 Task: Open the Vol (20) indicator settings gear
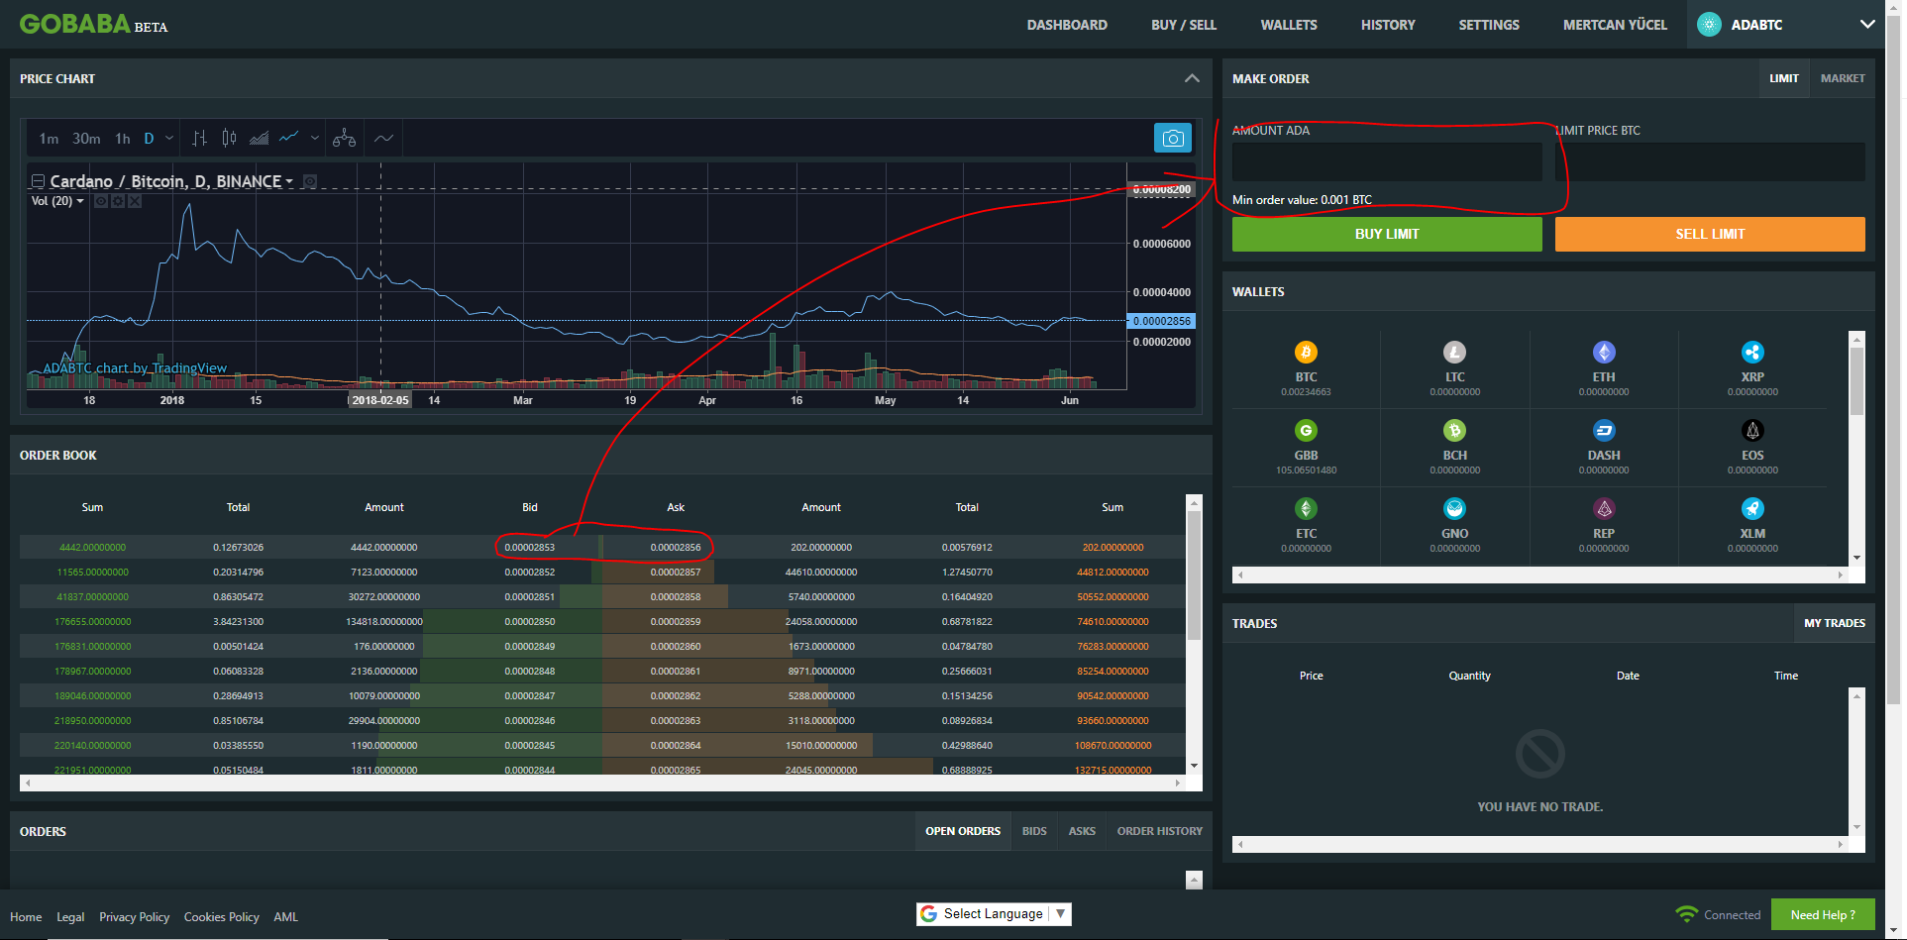tap(118, 201)
